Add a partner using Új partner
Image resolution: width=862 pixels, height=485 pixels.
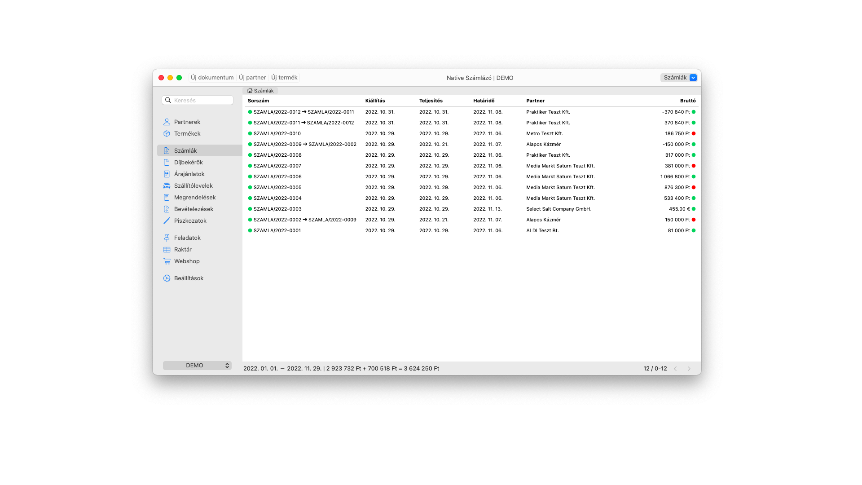coord(252,77)
